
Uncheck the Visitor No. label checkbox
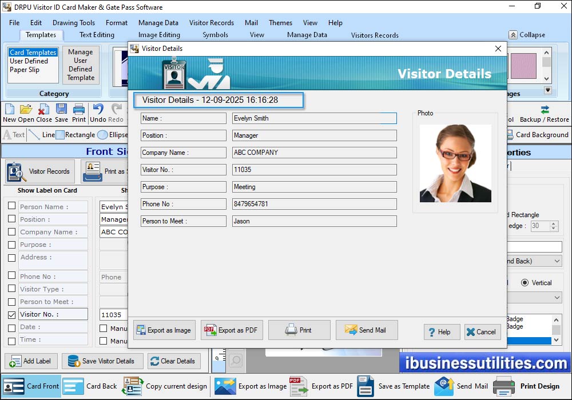coord(11,314)
